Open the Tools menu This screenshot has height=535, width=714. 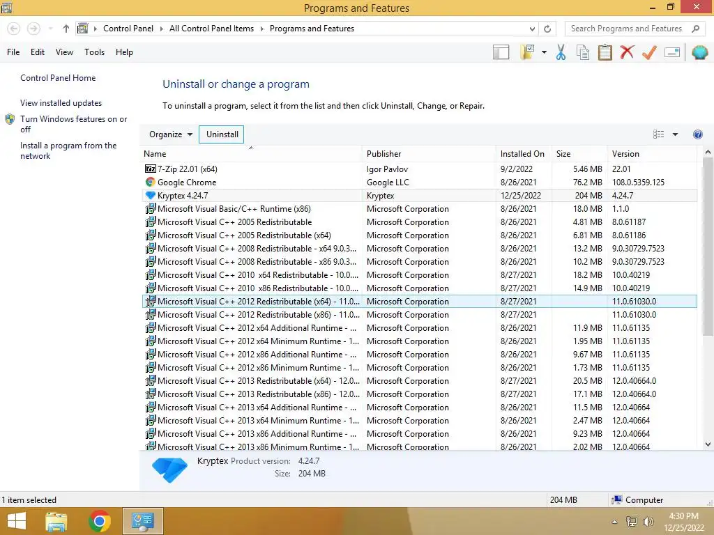(x=94, y=52)
